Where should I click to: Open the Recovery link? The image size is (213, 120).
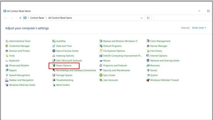point(155,66)
